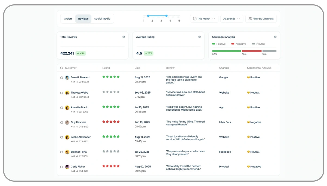
Task: Open the Filter by Channels selector
Action: click(x=261, y=18)
